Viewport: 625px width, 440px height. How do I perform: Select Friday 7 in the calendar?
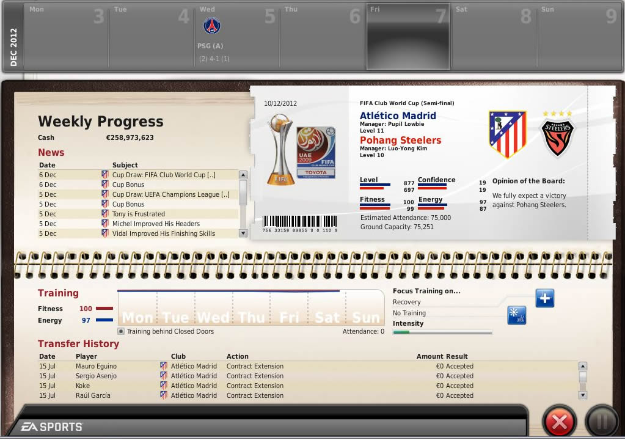(x=408, y=36)
